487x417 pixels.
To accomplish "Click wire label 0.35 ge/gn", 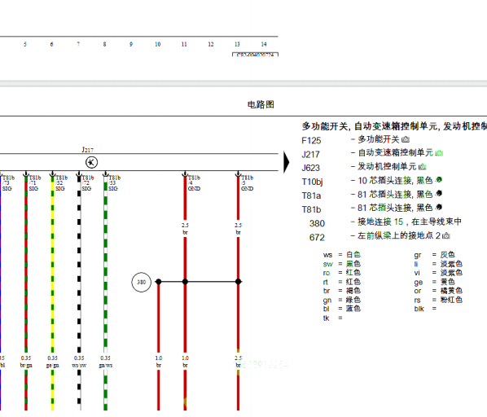I will pos(52,362).
